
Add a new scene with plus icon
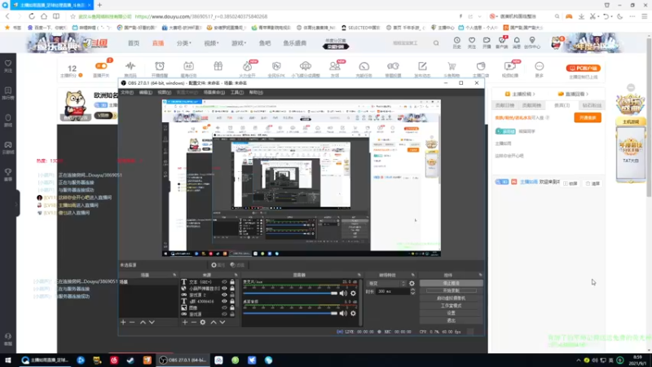(x=123, y=322)
